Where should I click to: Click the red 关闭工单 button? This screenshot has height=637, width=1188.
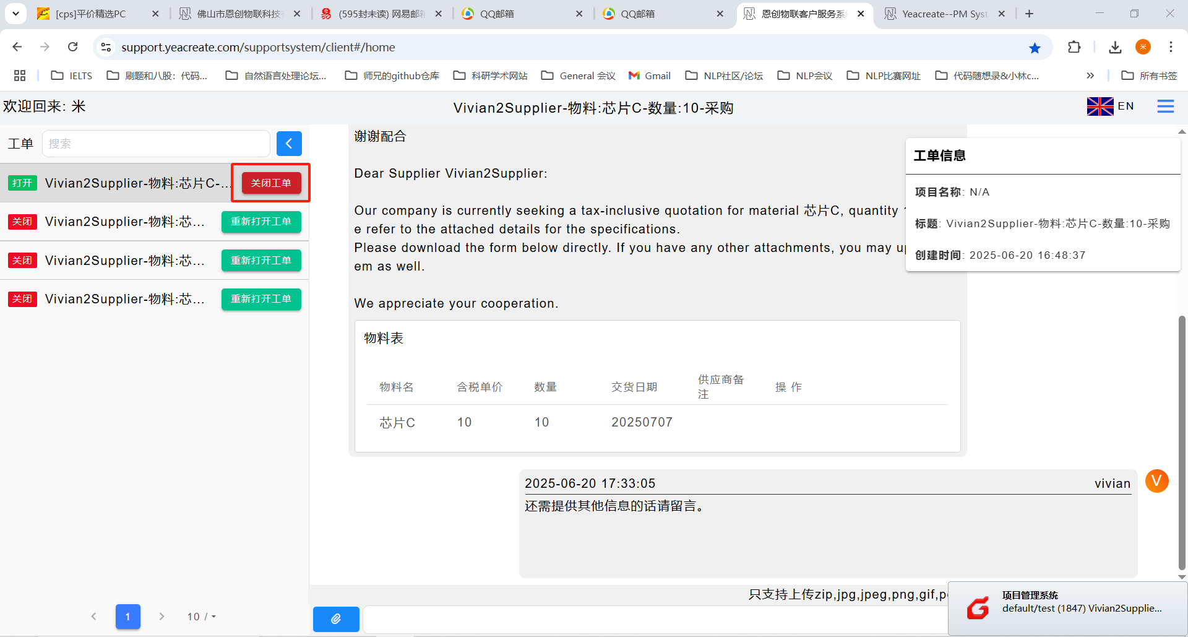coord(271,183)
